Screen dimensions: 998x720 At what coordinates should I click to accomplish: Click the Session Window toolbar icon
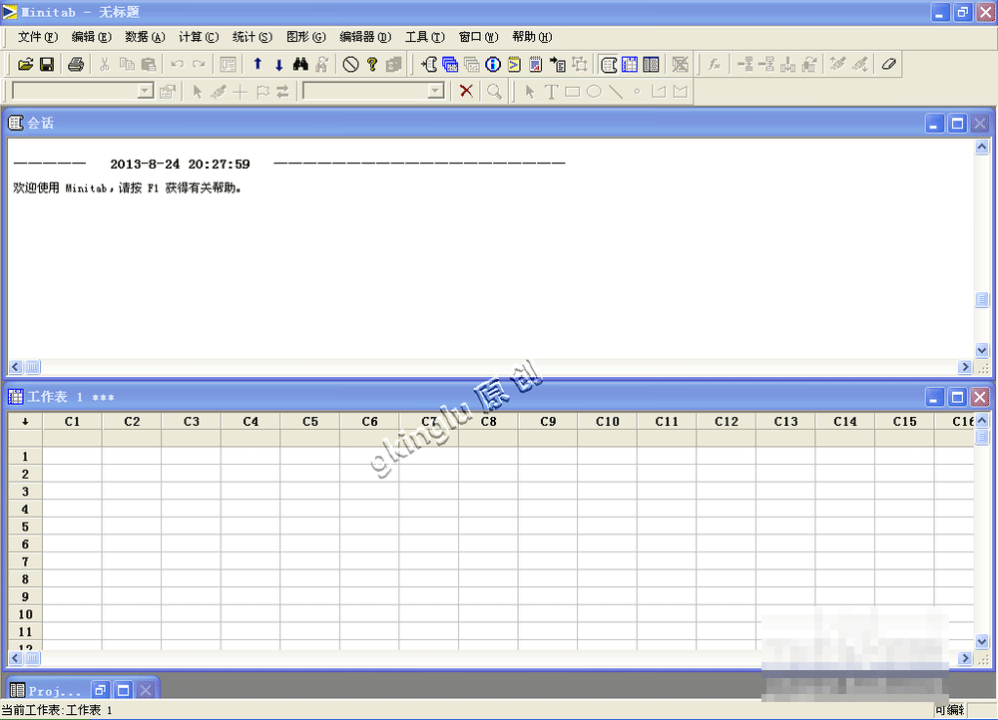pyautogui.click(x=609, y=64)
